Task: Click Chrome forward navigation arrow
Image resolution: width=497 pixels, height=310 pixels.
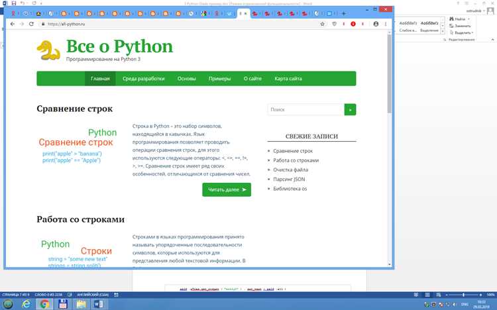Action: click(x=22, y=24)
